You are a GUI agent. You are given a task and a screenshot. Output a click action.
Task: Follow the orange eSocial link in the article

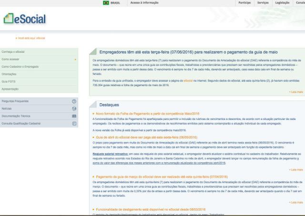[188, 81]
